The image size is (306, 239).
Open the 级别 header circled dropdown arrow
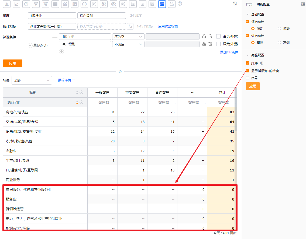[82, 93]
